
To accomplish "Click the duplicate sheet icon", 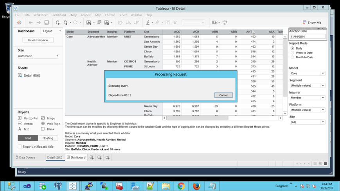I will click(99, 23).
